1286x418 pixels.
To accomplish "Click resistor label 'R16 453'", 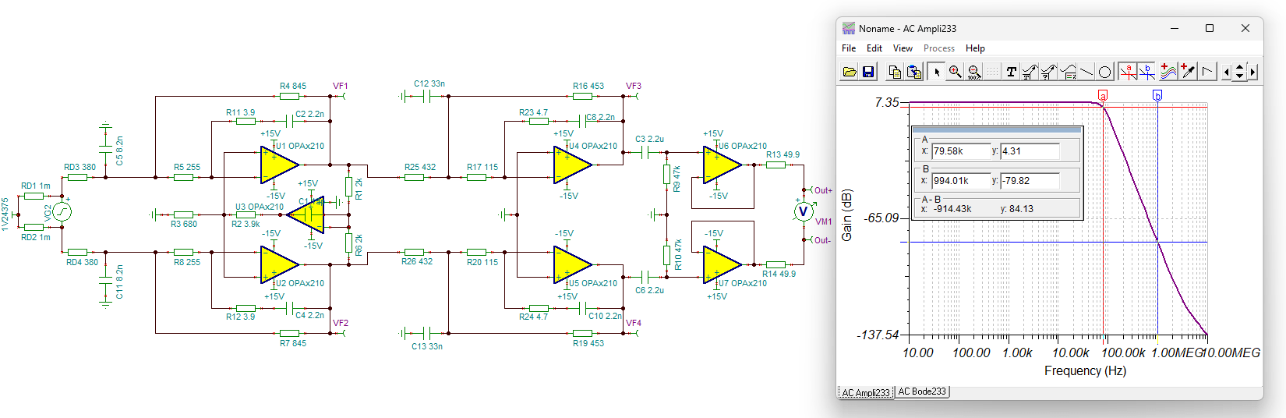I will coord(588,86).
